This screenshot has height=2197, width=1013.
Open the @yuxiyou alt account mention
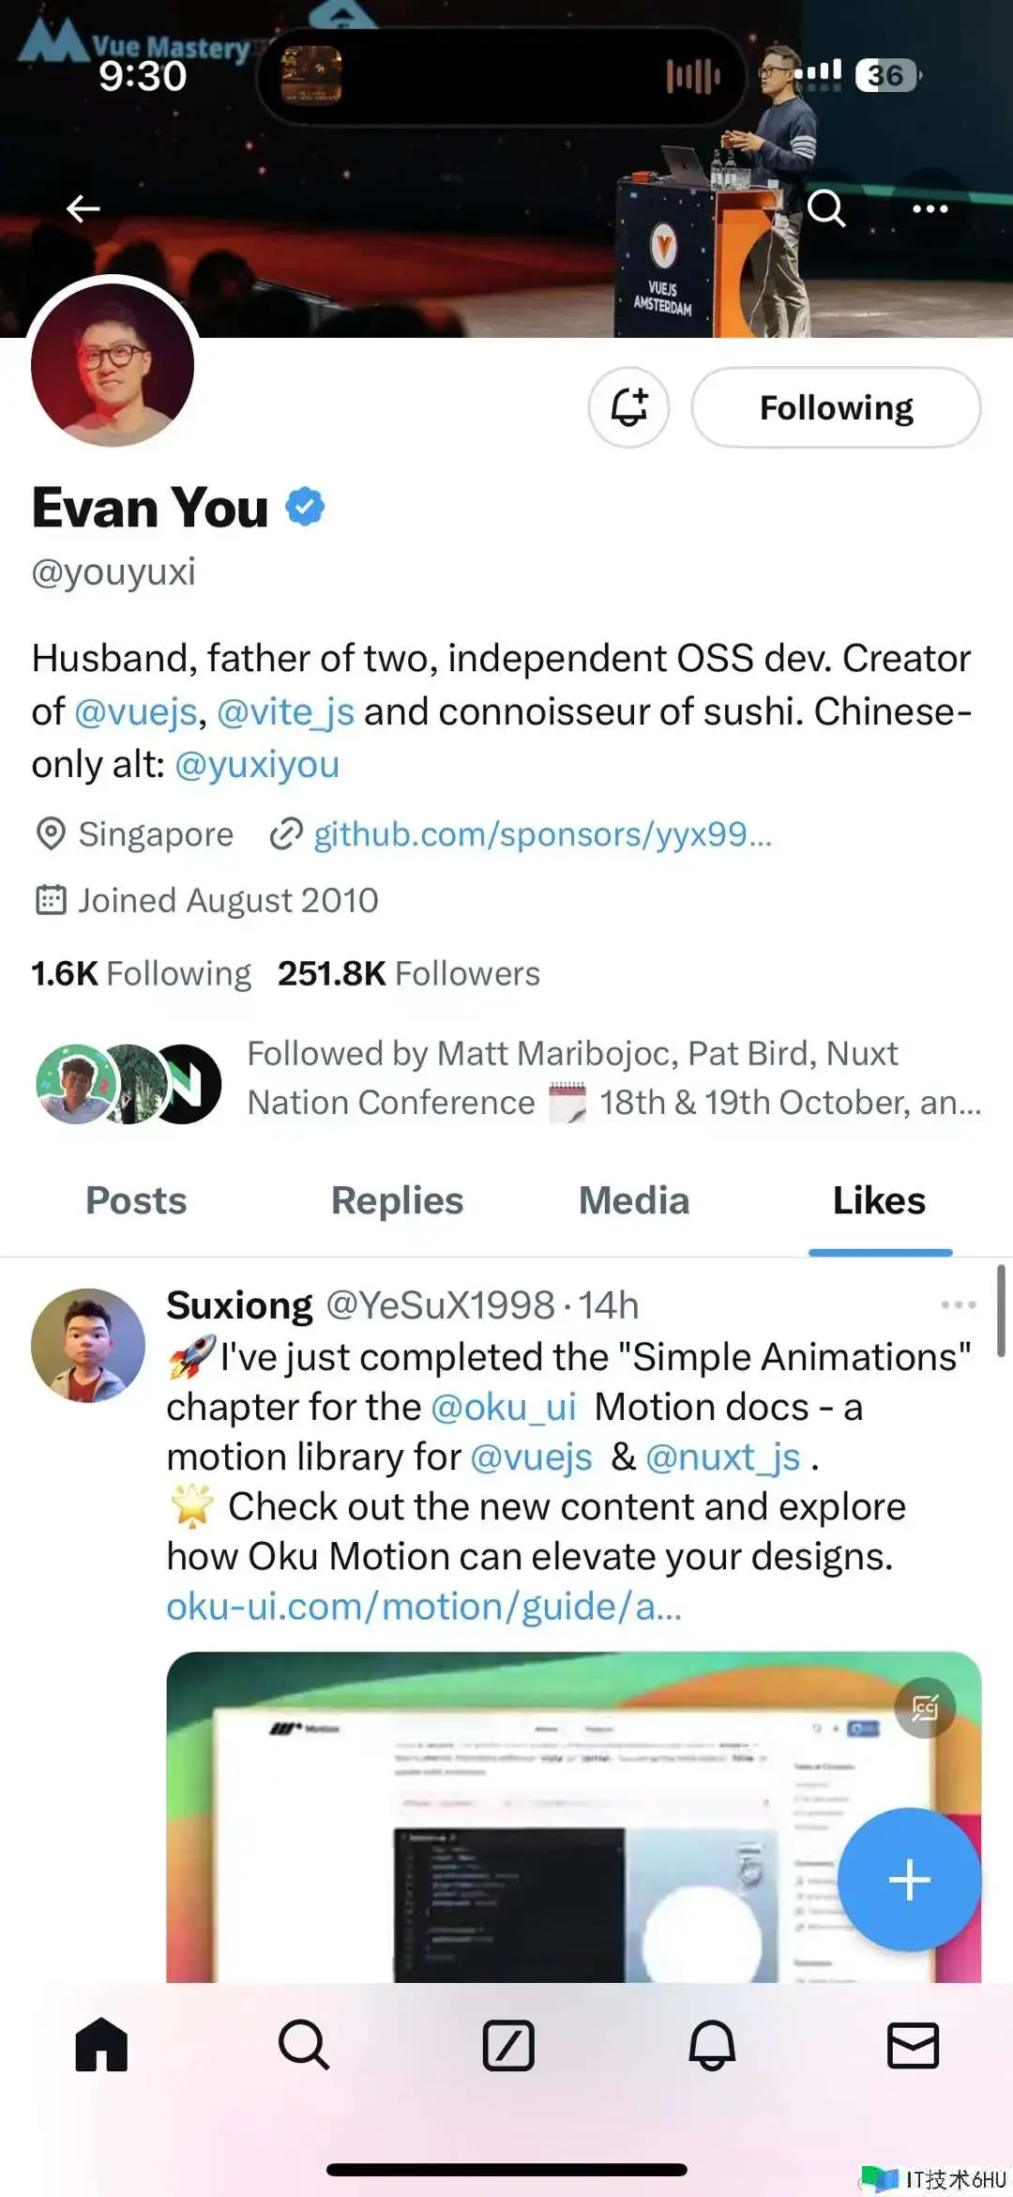pyautogui.click(x=257, y=764)
